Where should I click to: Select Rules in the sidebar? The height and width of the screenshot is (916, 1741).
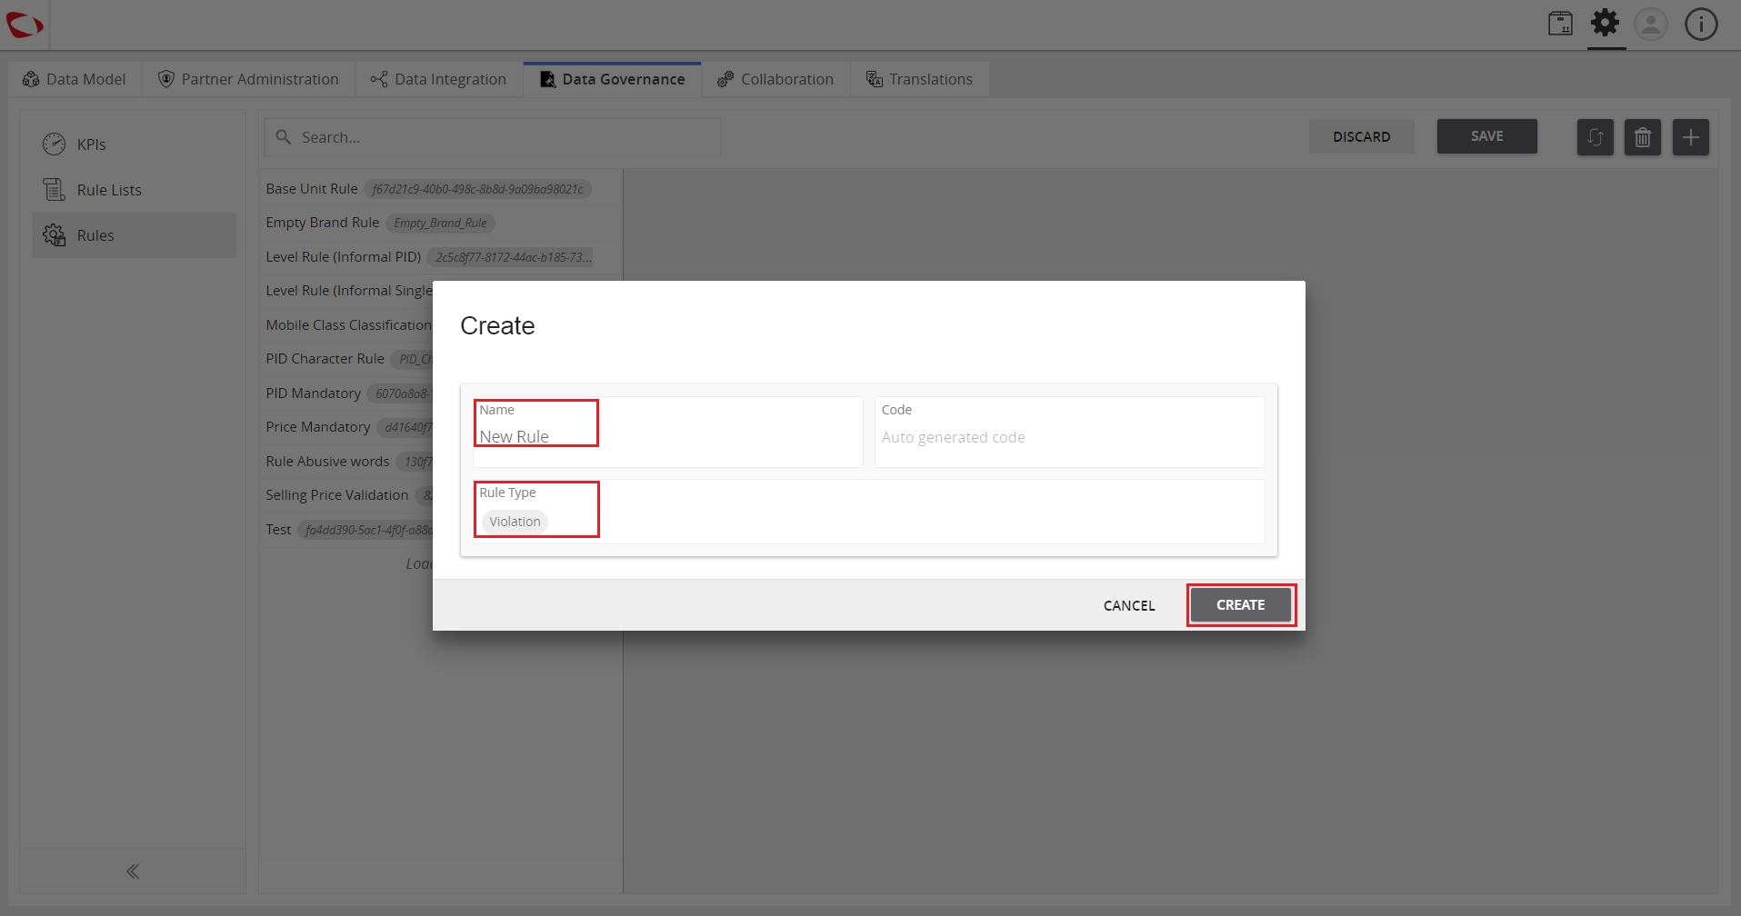tap(134, 235)
